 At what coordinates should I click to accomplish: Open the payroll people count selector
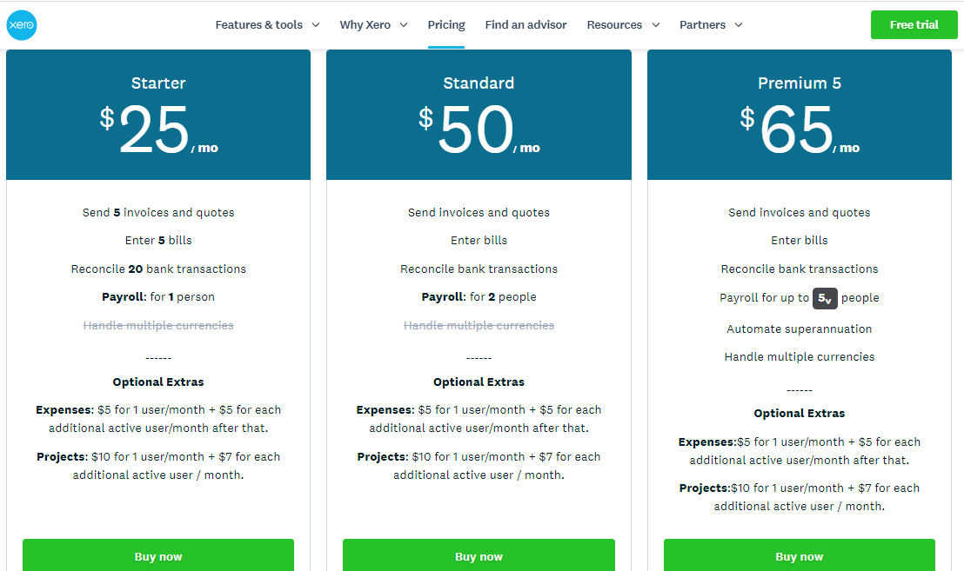click(x=825, y=298)
